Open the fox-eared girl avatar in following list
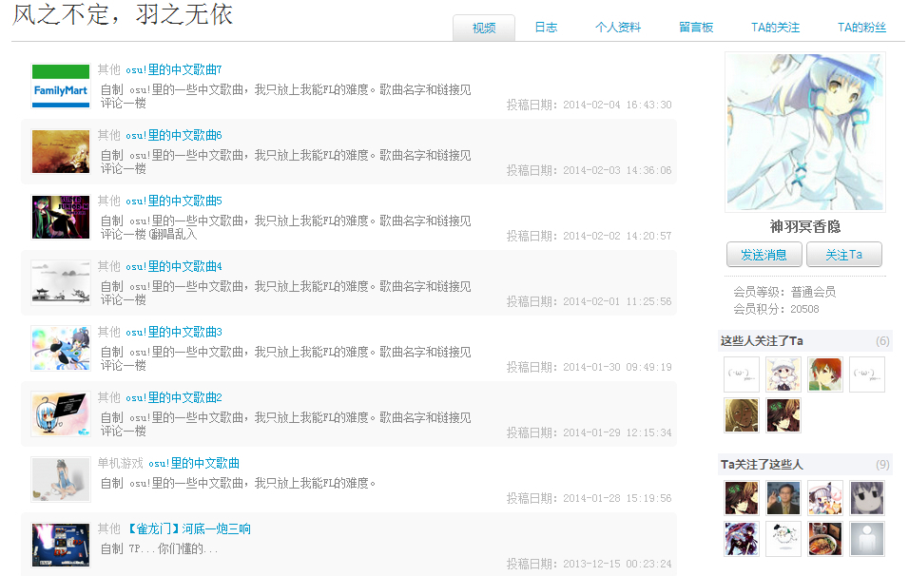 coord(825,498)
